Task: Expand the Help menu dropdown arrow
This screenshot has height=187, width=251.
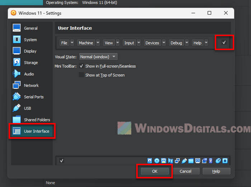Action: pos(206,43)
